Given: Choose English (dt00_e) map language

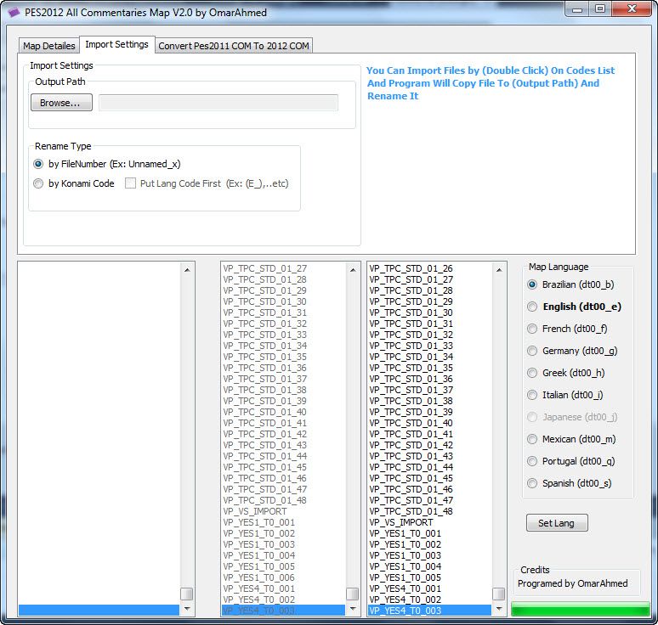Looking at the screenshot, I should coord(533,307).
